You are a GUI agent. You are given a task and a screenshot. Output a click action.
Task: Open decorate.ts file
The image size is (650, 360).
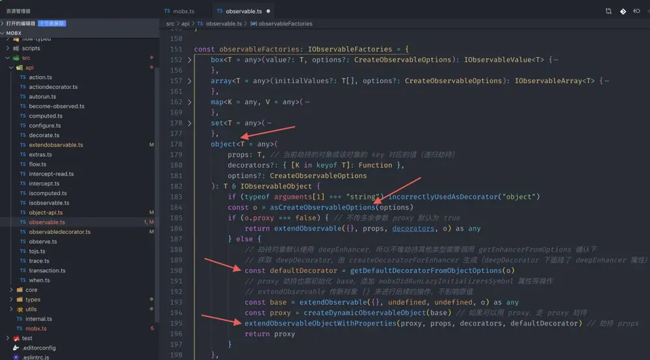tap(44, 135)
